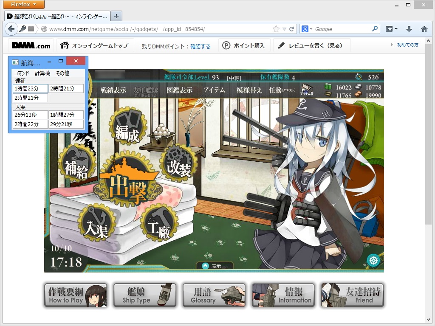Select the アイテム game menu item
Screen dimensions: 435x326
click(x=214, y=90)
